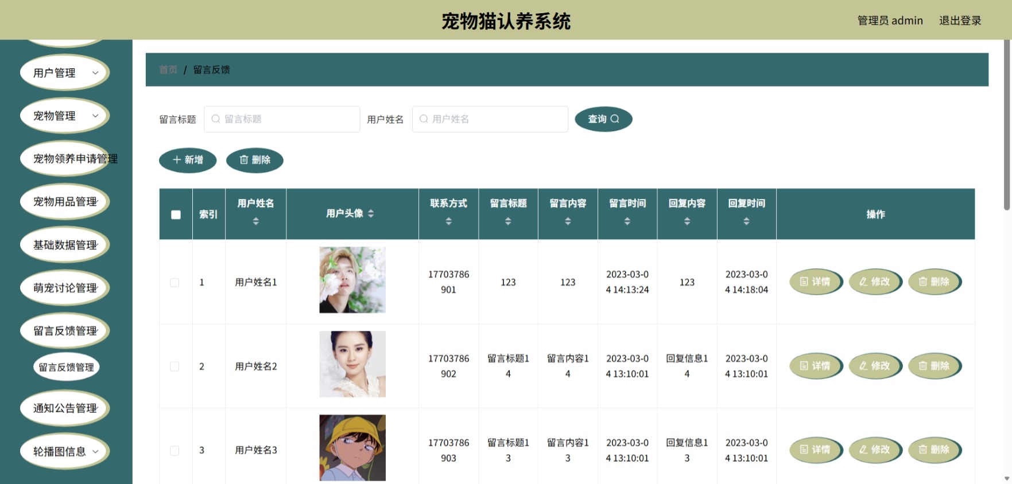Click the page vertical scrollbar thumb
The width and height of the screenshot is (1012, 484).
click(1006, 124)
